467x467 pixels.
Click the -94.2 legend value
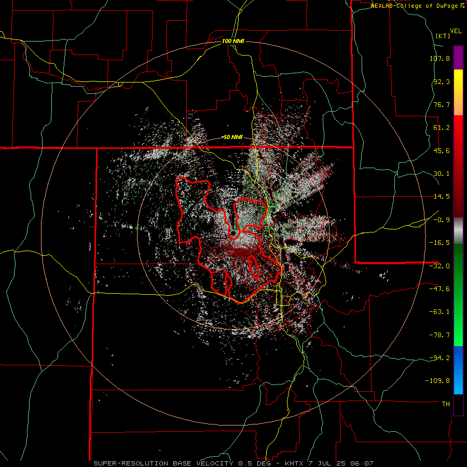pyautogui.click(x=439, y=358)
